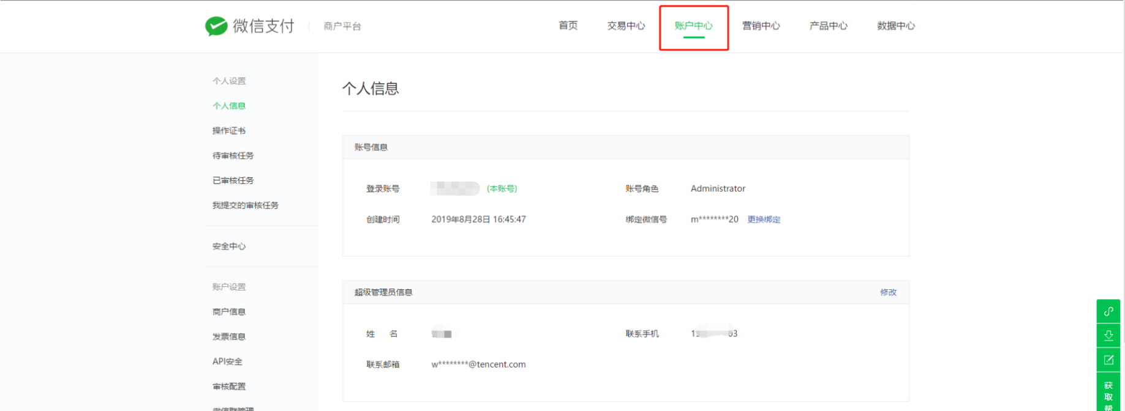The height and width of the screenshot is (411, 1125).
Task: Click creation time 2019年8月28日 16:45:47
Action: (478, 220)
